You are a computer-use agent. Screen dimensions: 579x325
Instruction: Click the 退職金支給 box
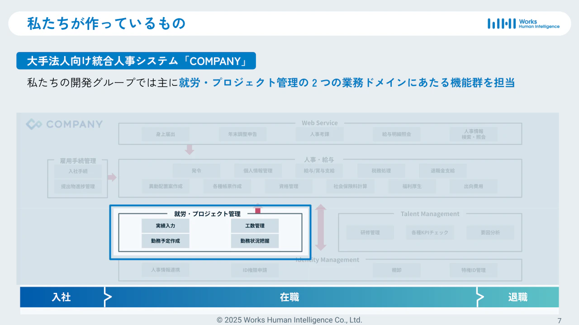pyautogui.click(x=442, y=171)
